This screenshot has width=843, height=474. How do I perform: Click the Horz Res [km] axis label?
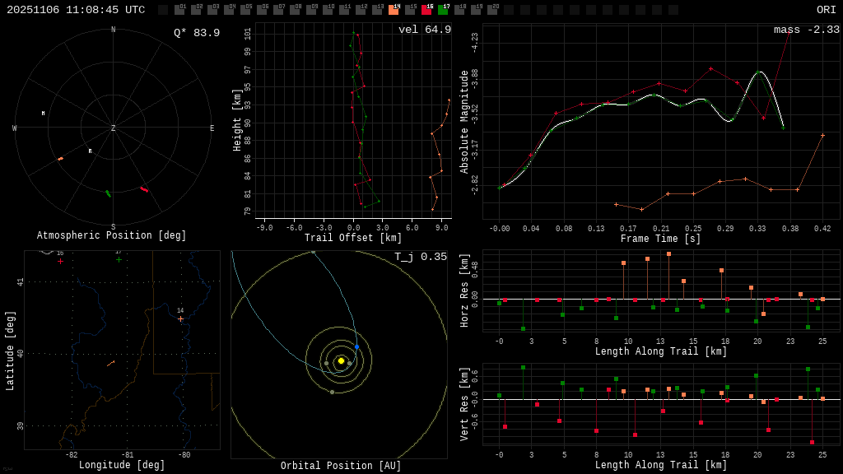coord(464,290)
